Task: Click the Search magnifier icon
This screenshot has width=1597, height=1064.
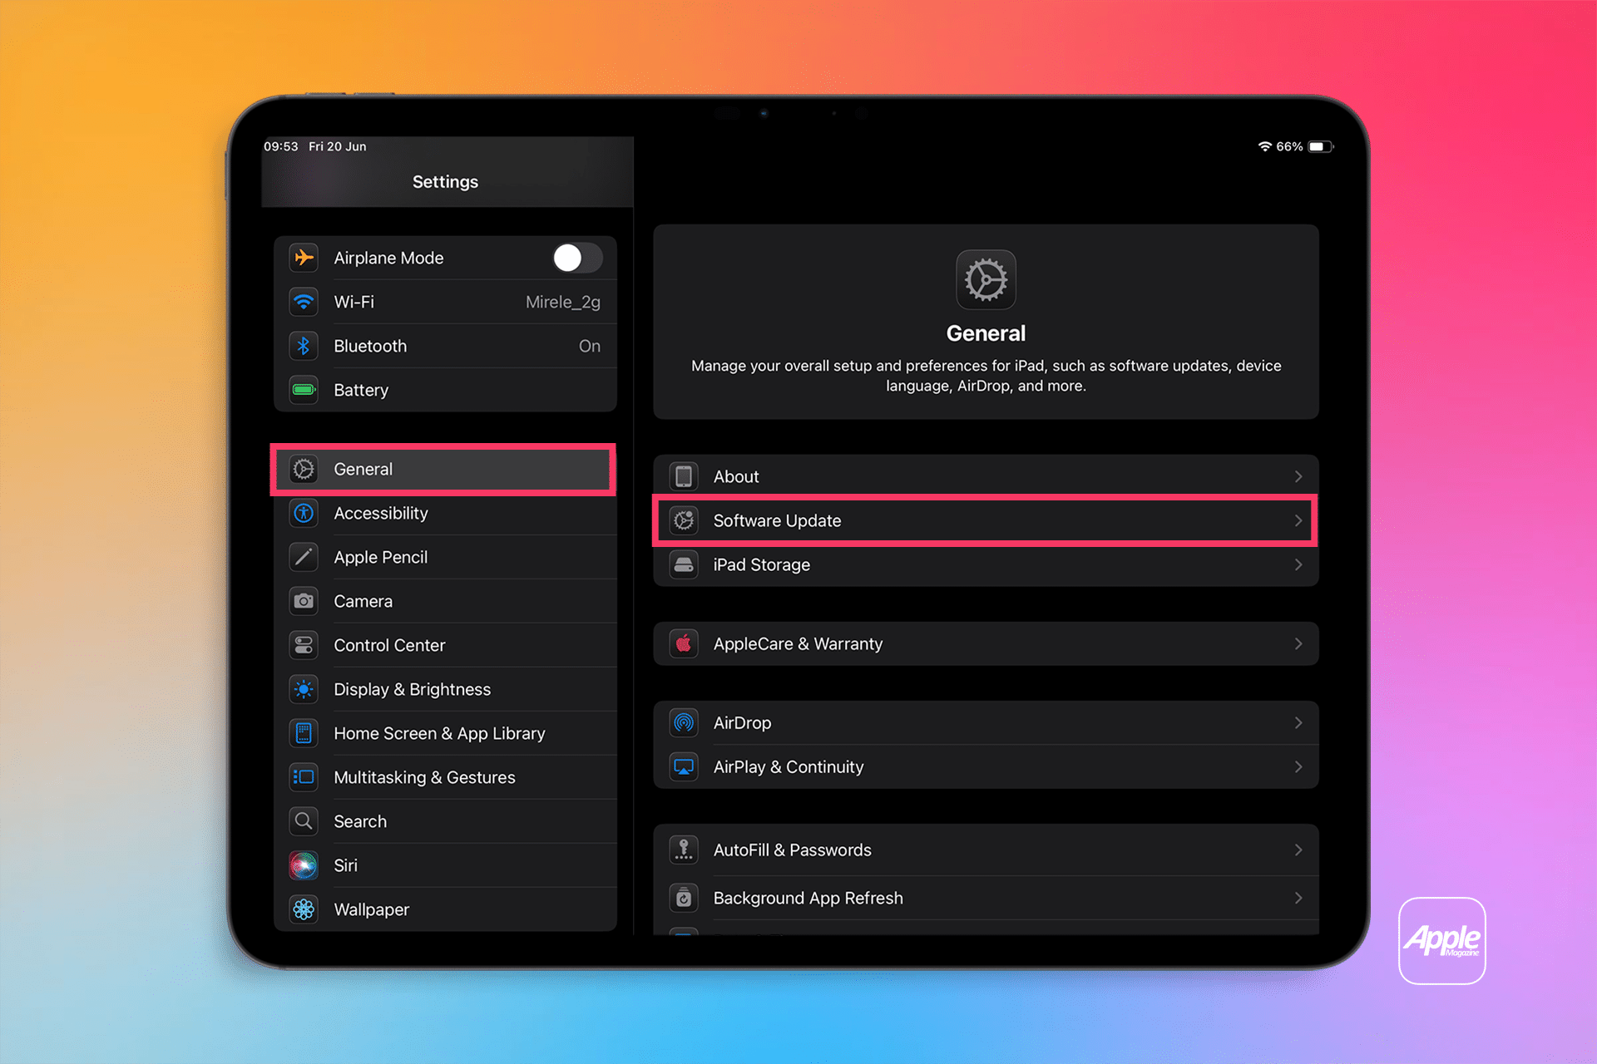Action: [304, 821]
